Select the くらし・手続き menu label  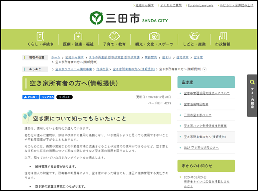coord(40,44)
